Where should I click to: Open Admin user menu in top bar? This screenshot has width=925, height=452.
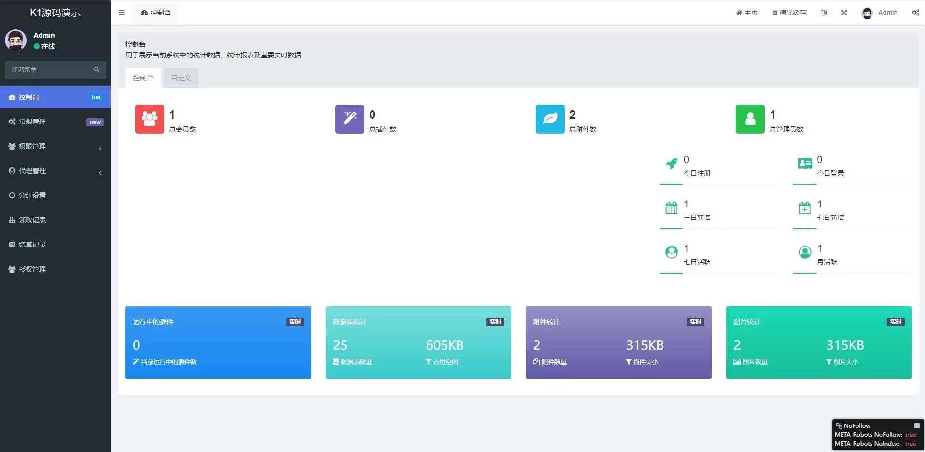[880, 13]
